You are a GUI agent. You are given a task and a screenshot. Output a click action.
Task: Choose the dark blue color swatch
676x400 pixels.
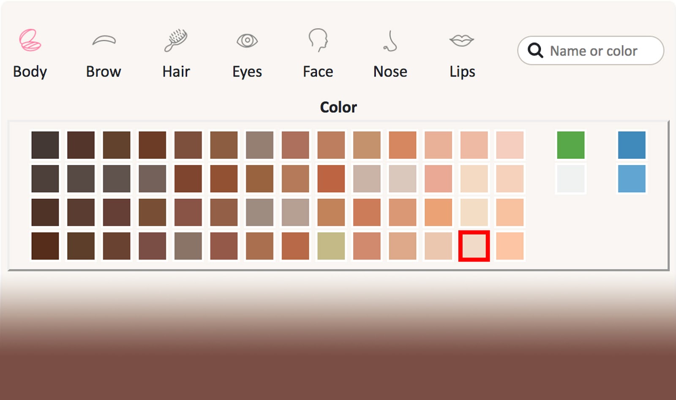(x=632, y=145)
